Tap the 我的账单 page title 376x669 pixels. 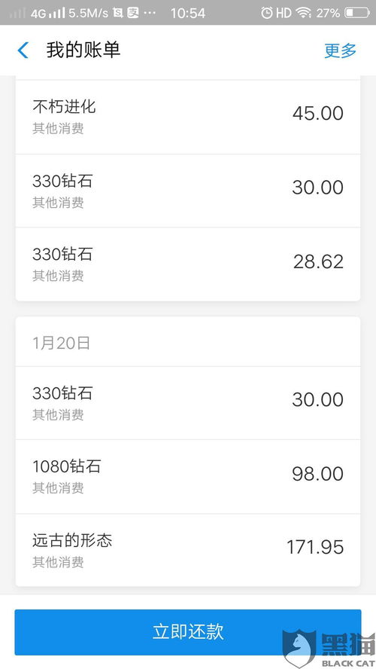coord(83,50)
